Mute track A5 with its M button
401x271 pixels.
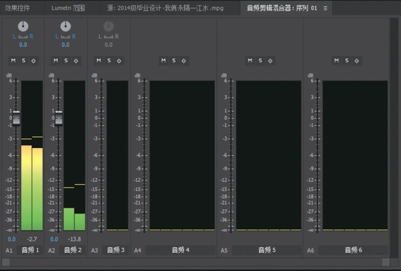pos(250,60)
